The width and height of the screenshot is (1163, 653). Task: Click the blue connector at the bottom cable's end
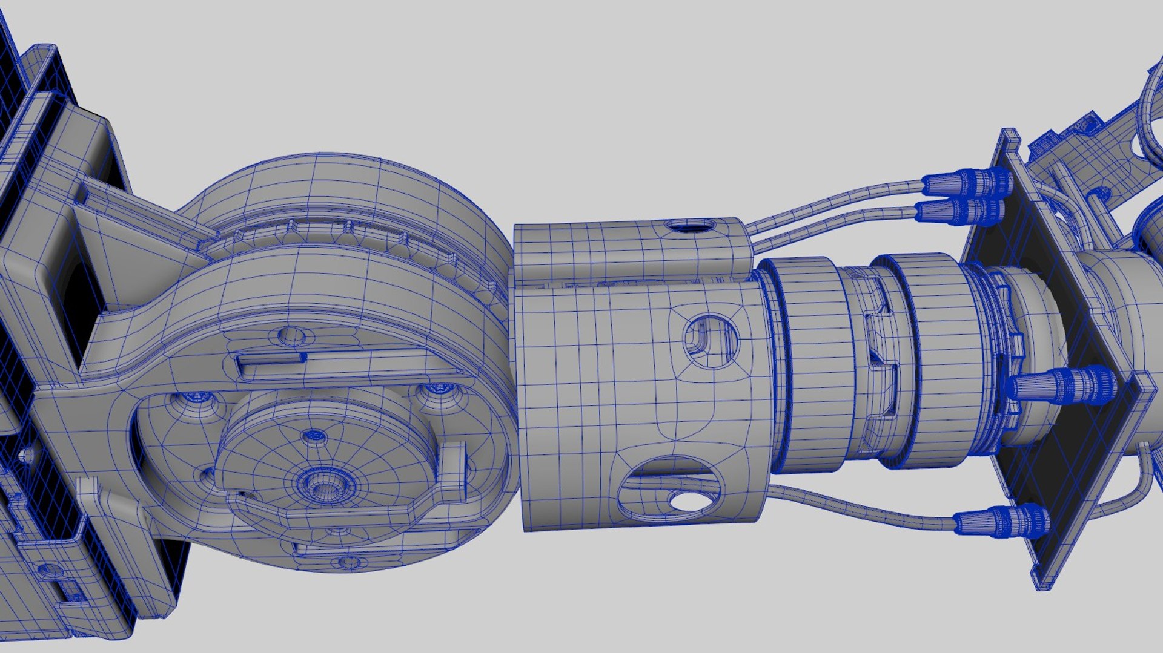click(x=1002, y=521)
